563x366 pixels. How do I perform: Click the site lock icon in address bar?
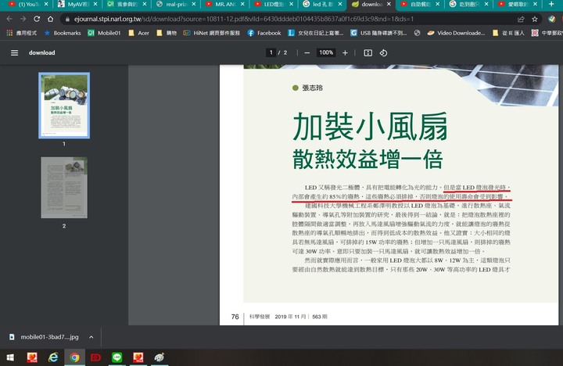point(67,19)
